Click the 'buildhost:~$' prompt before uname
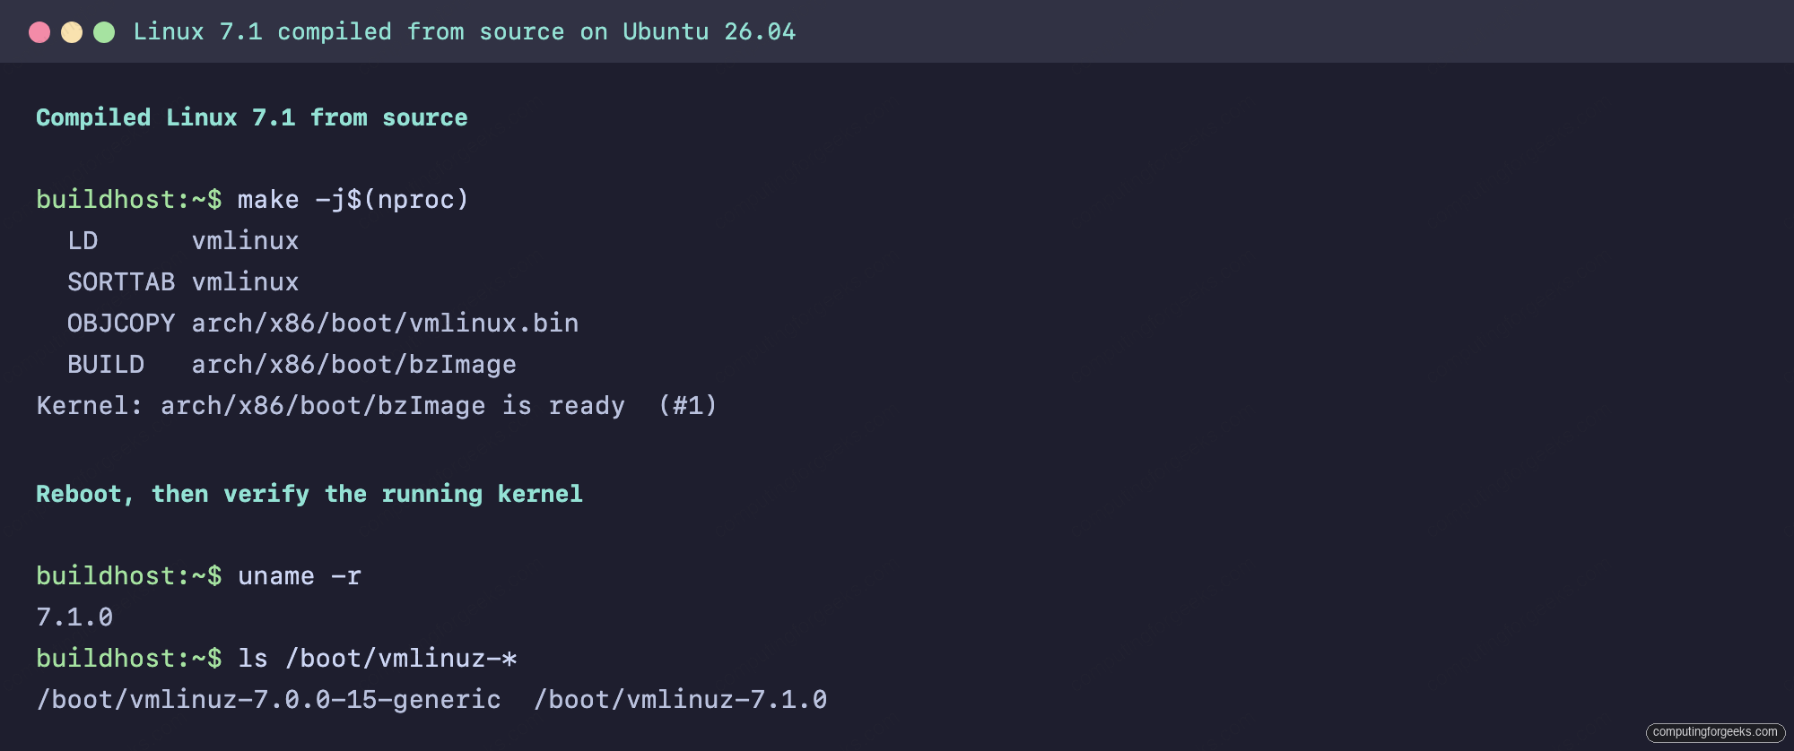 (x=129, y=575)
